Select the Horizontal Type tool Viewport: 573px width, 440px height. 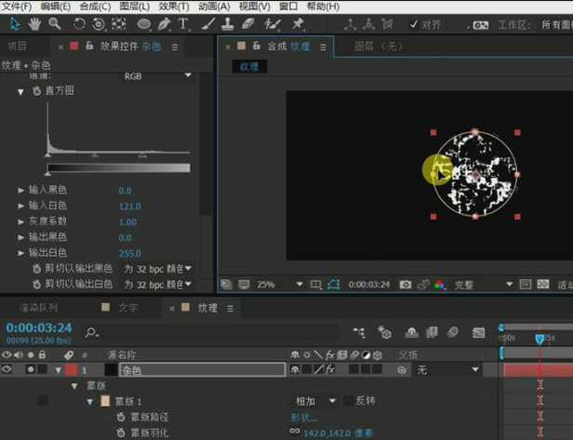183,23
